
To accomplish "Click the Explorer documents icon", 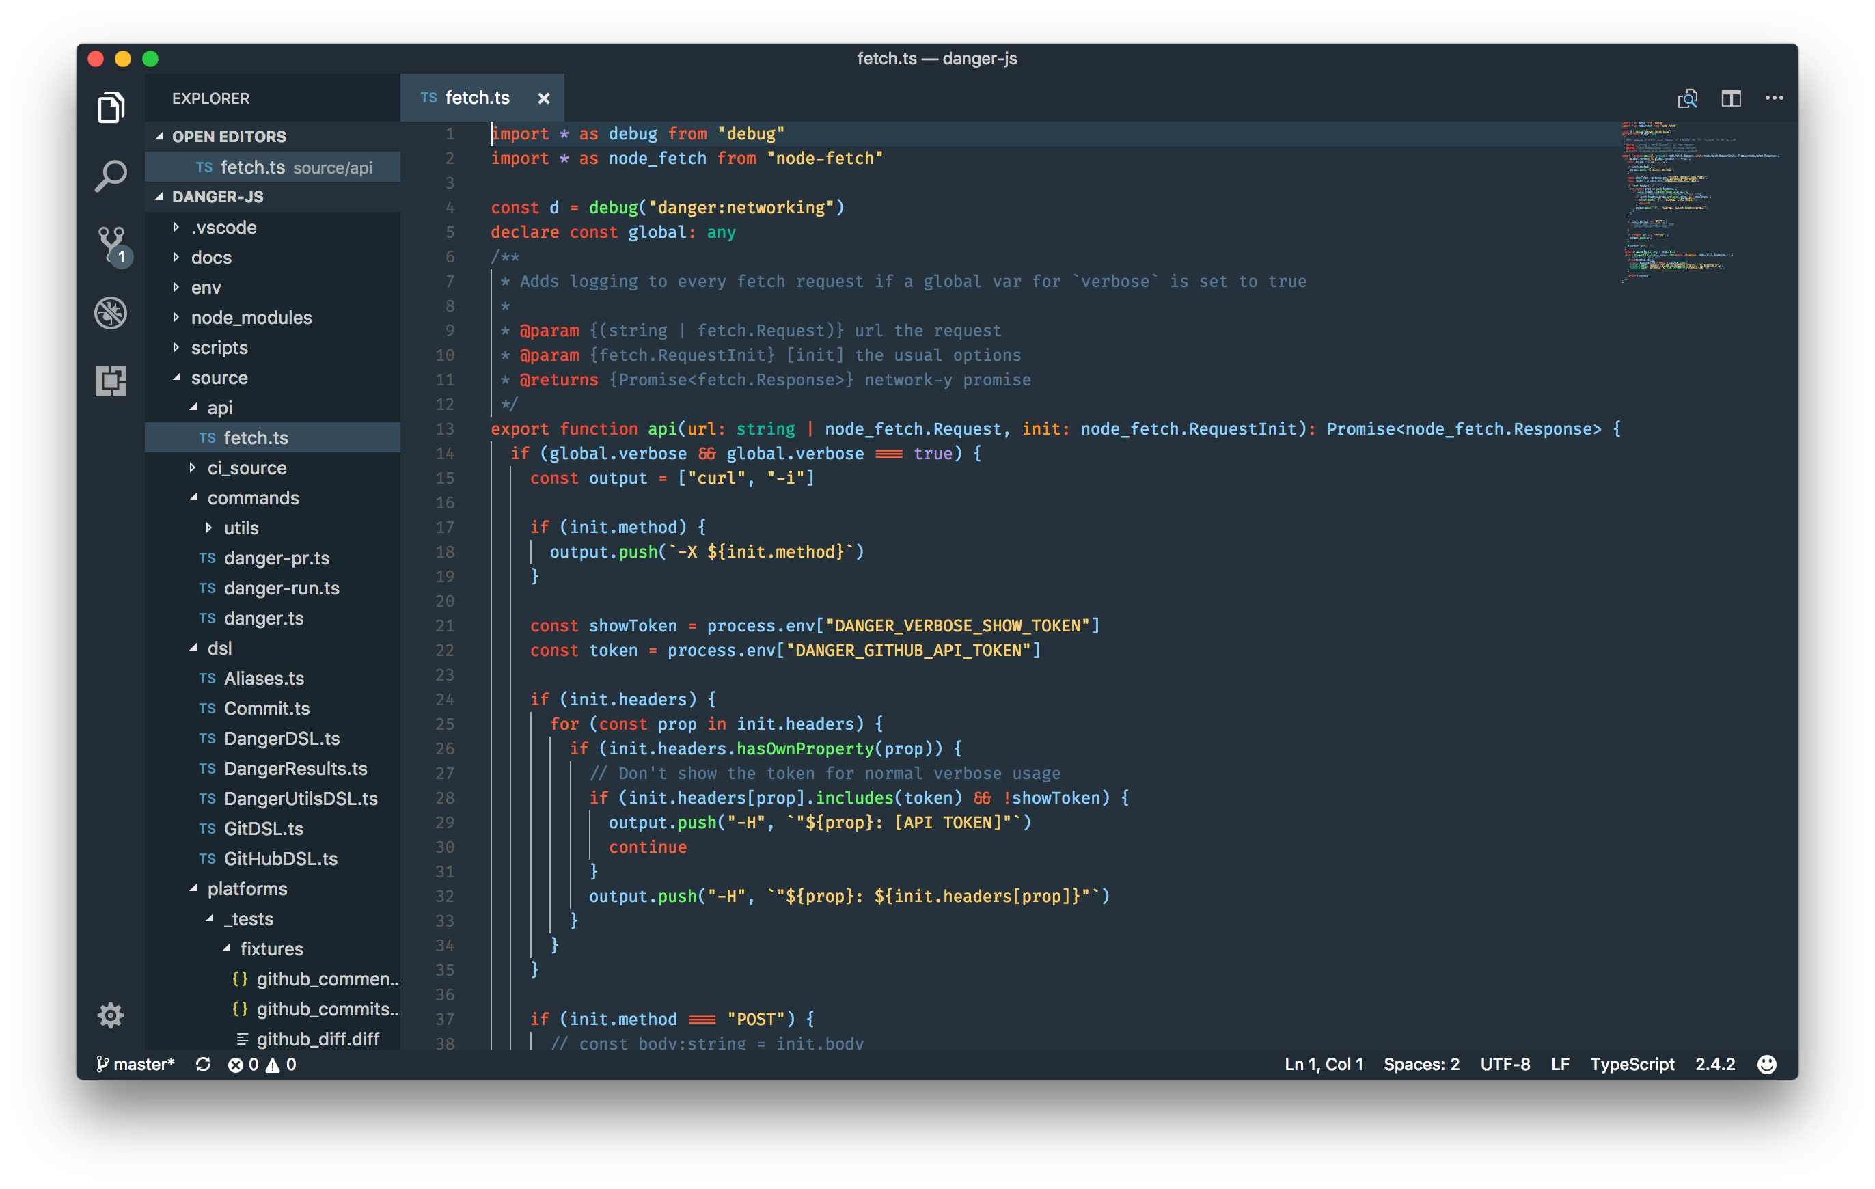I will pos(111,108).
